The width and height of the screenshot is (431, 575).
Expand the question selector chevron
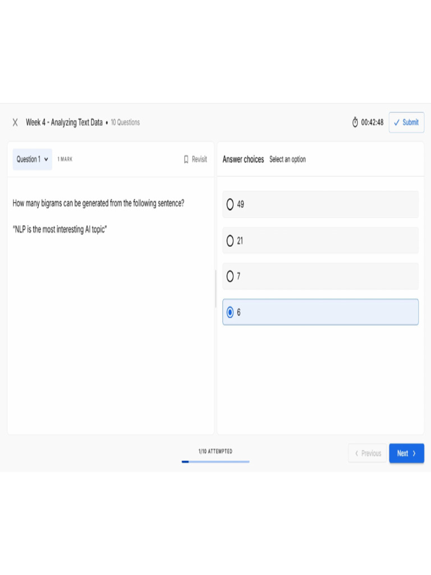pos(46,159)
